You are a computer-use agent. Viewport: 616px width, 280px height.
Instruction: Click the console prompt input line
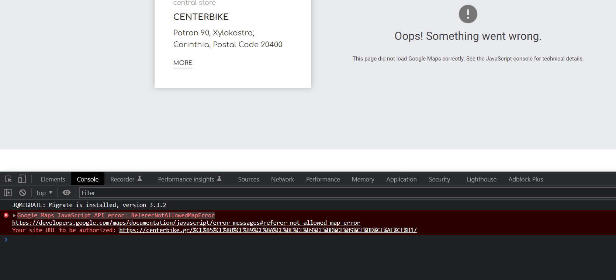click(310, 240)
